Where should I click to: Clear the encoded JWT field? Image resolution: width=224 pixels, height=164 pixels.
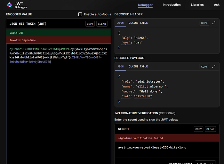click(102, 24)
